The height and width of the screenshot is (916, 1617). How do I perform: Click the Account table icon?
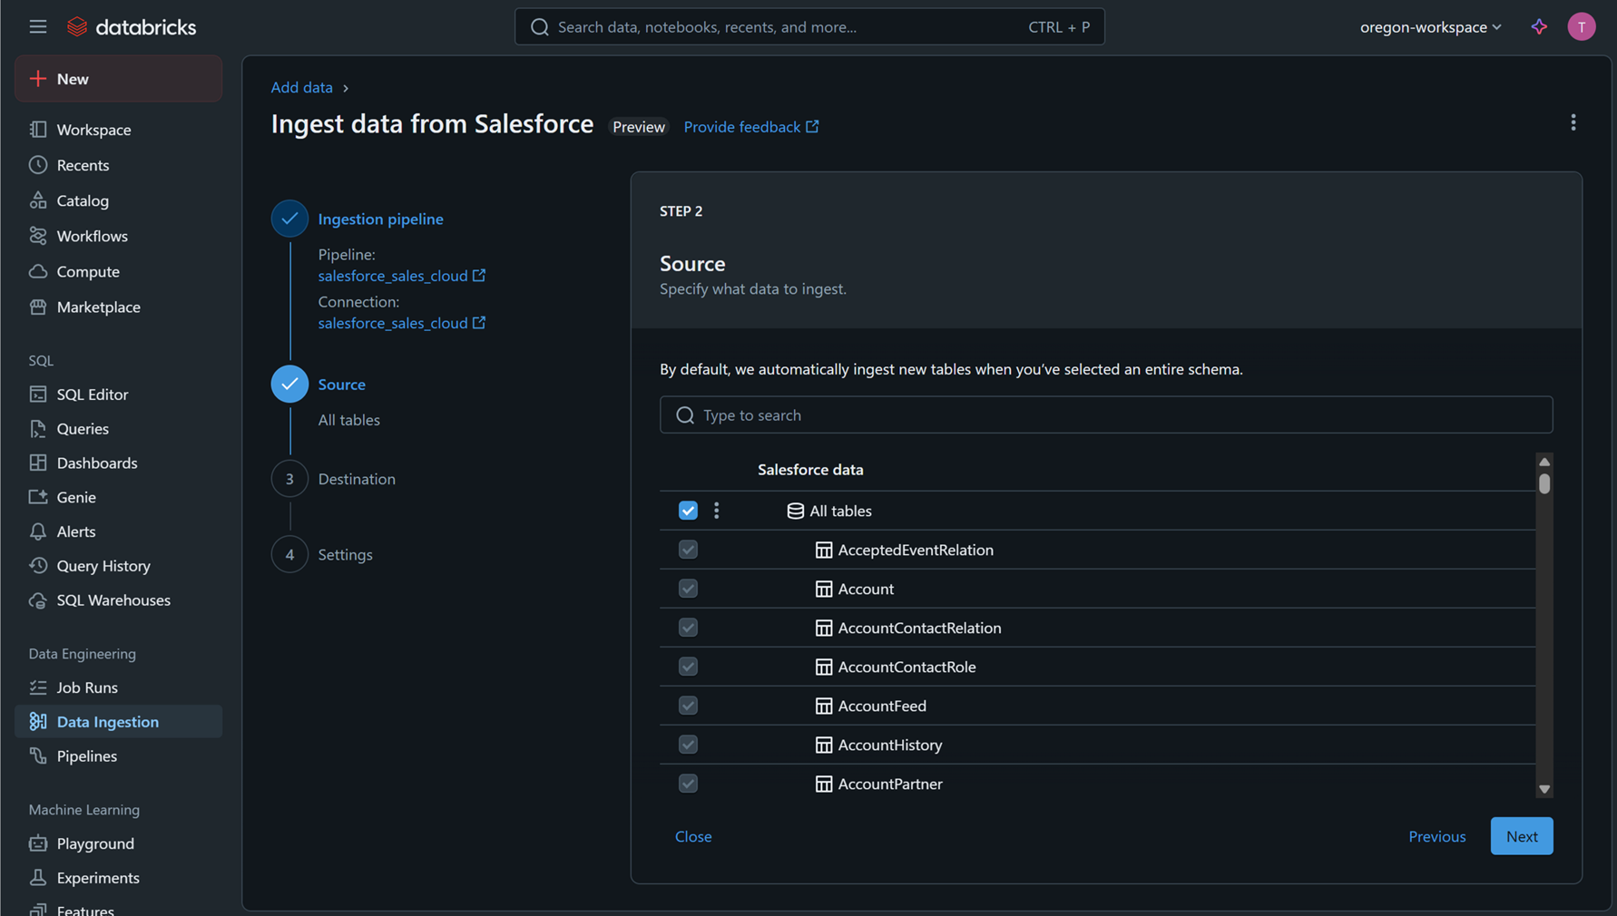pos(823,589)
